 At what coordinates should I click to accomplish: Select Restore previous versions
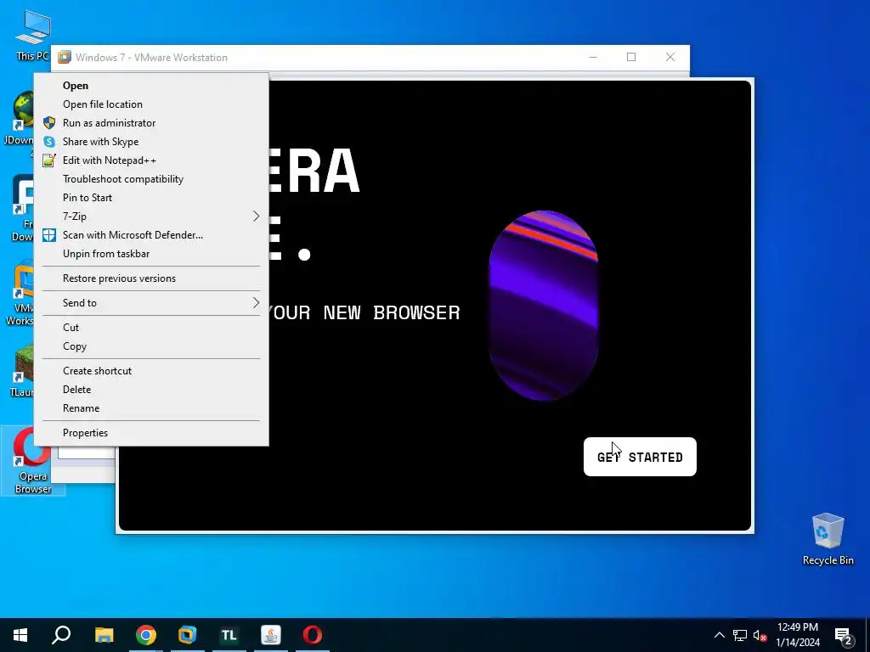pyautogui.click(x=151, y=278)
